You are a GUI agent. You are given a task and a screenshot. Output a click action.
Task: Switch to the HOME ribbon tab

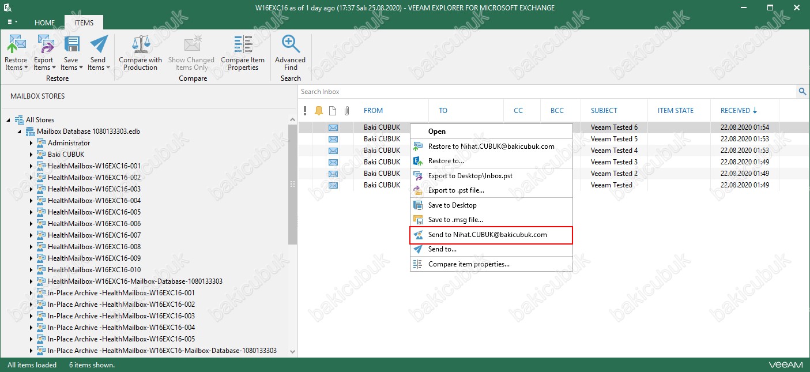44,23
